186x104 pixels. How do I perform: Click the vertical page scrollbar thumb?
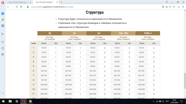[185, 81]
